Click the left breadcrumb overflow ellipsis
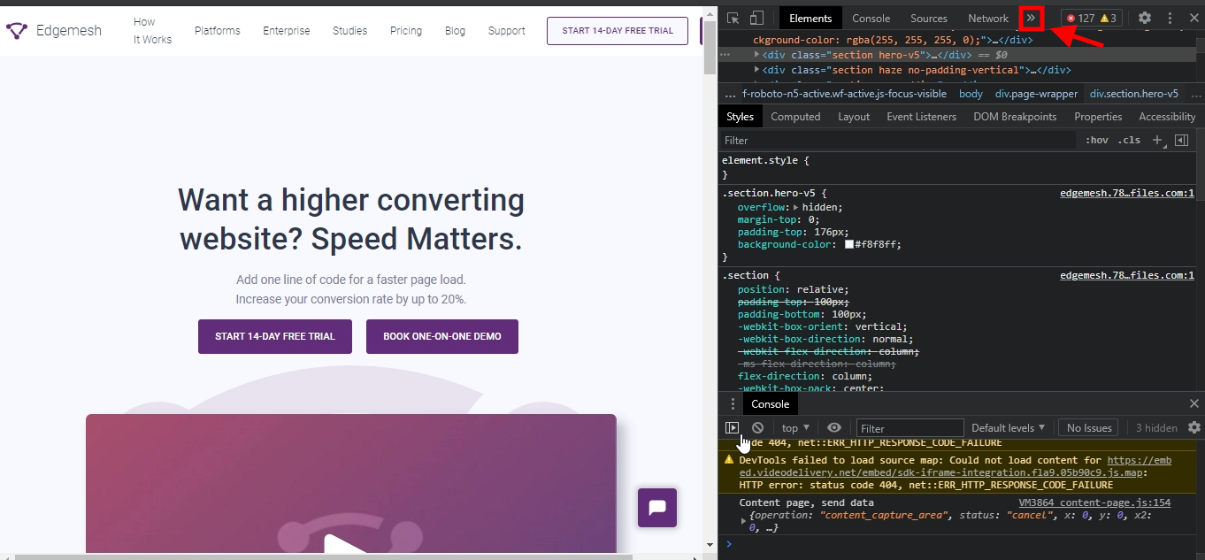Viewport: 1205px width, 560px height. tap(730, 94)
